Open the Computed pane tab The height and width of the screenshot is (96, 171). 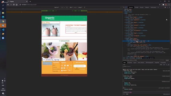pyautogui.click(x=130, y=63)
